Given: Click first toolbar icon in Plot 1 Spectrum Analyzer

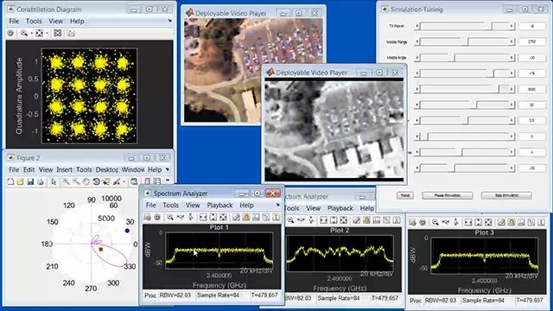Looking at the screenshot, I should click(148, 217).
